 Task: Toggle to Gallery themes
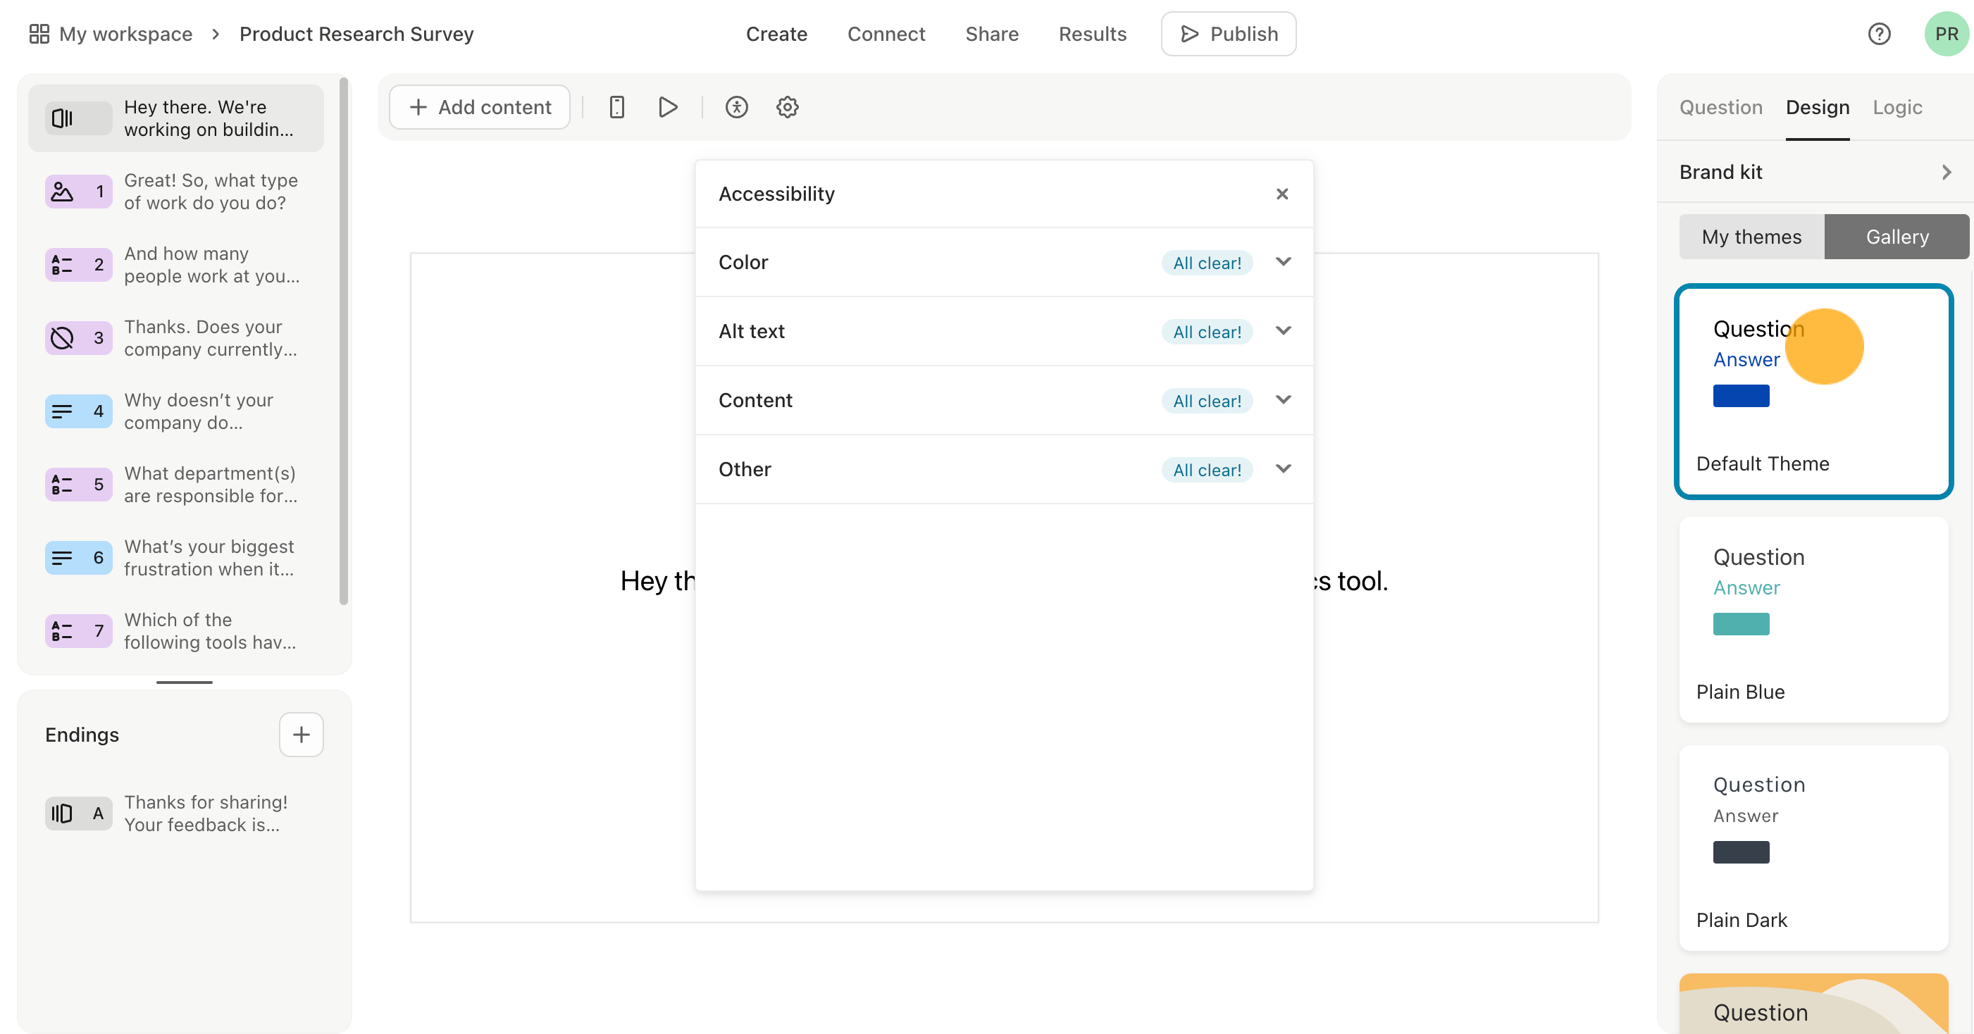click(x=1897, y=237)
